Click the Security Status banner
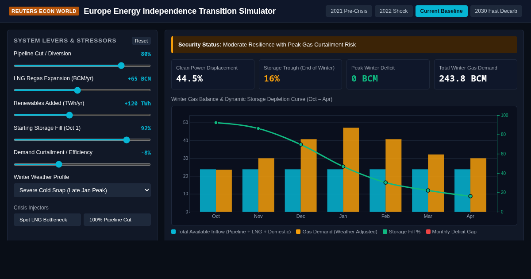 pyautogui.click(x=344, y=45)
